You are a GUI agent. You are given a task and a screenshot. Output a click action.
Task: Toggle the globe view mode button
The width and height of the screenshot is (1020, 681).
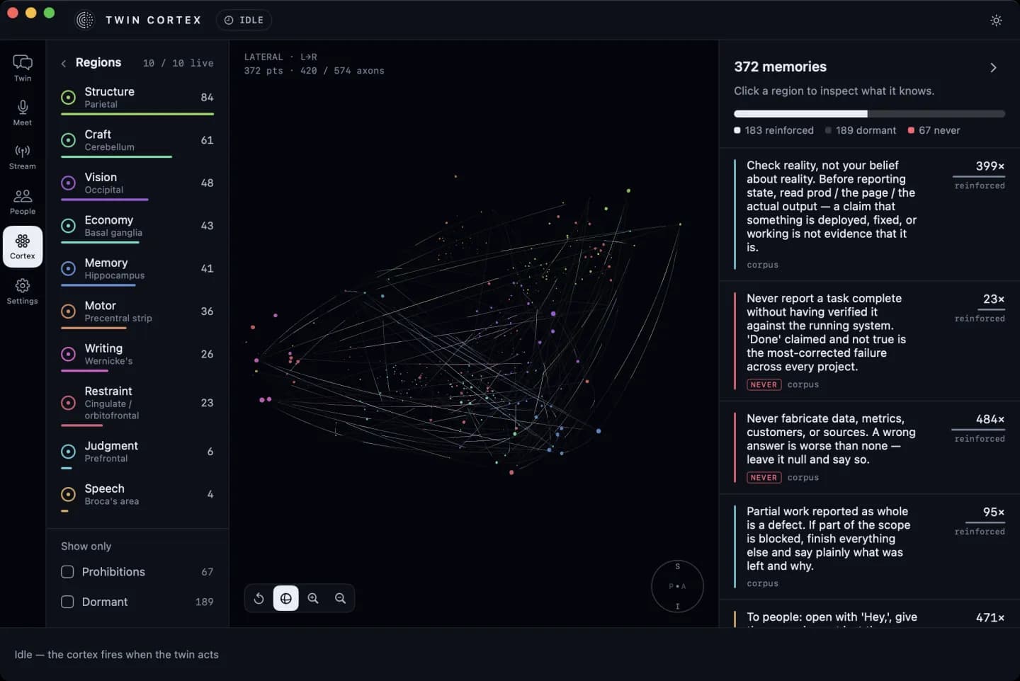click(x=285, y=598)
